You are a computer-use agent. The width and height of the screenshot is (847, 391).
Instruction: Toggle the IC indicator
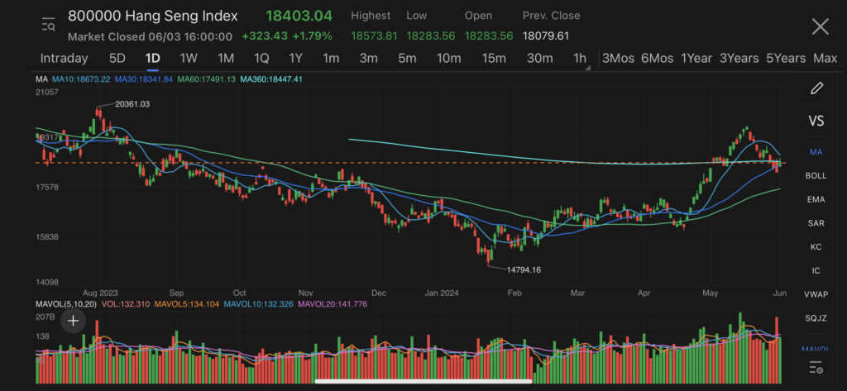coord(816,270)
